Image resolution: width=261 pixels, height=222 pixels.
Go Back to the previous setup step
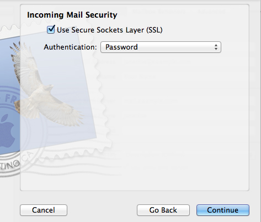coord(163,210)
